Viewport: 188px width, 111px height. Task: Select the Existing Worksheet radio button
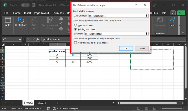75,29
